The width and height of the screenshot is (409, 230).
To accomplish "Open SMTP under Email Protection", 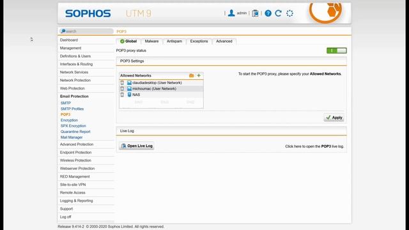I will [65, 103].
